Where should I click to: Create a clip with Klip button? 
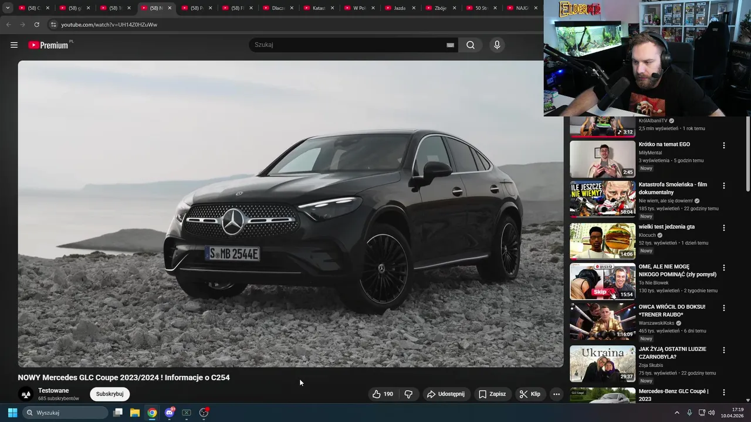pos(530,394)
